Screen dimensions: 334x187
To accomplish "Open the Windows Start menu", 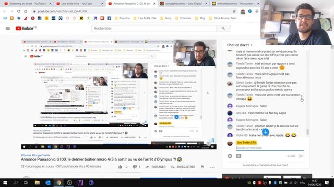I will click(x=5, y=182).
